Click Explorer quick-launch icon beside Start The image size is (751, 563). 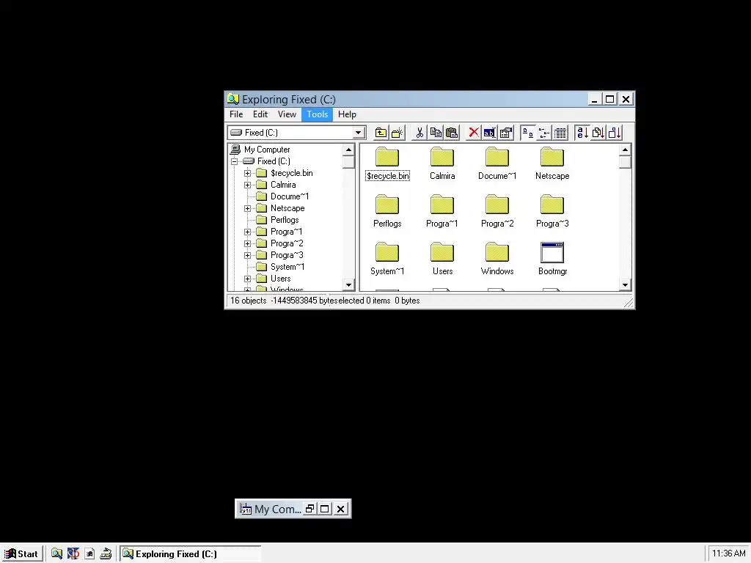pyautogui.click(x=56, y=554)
